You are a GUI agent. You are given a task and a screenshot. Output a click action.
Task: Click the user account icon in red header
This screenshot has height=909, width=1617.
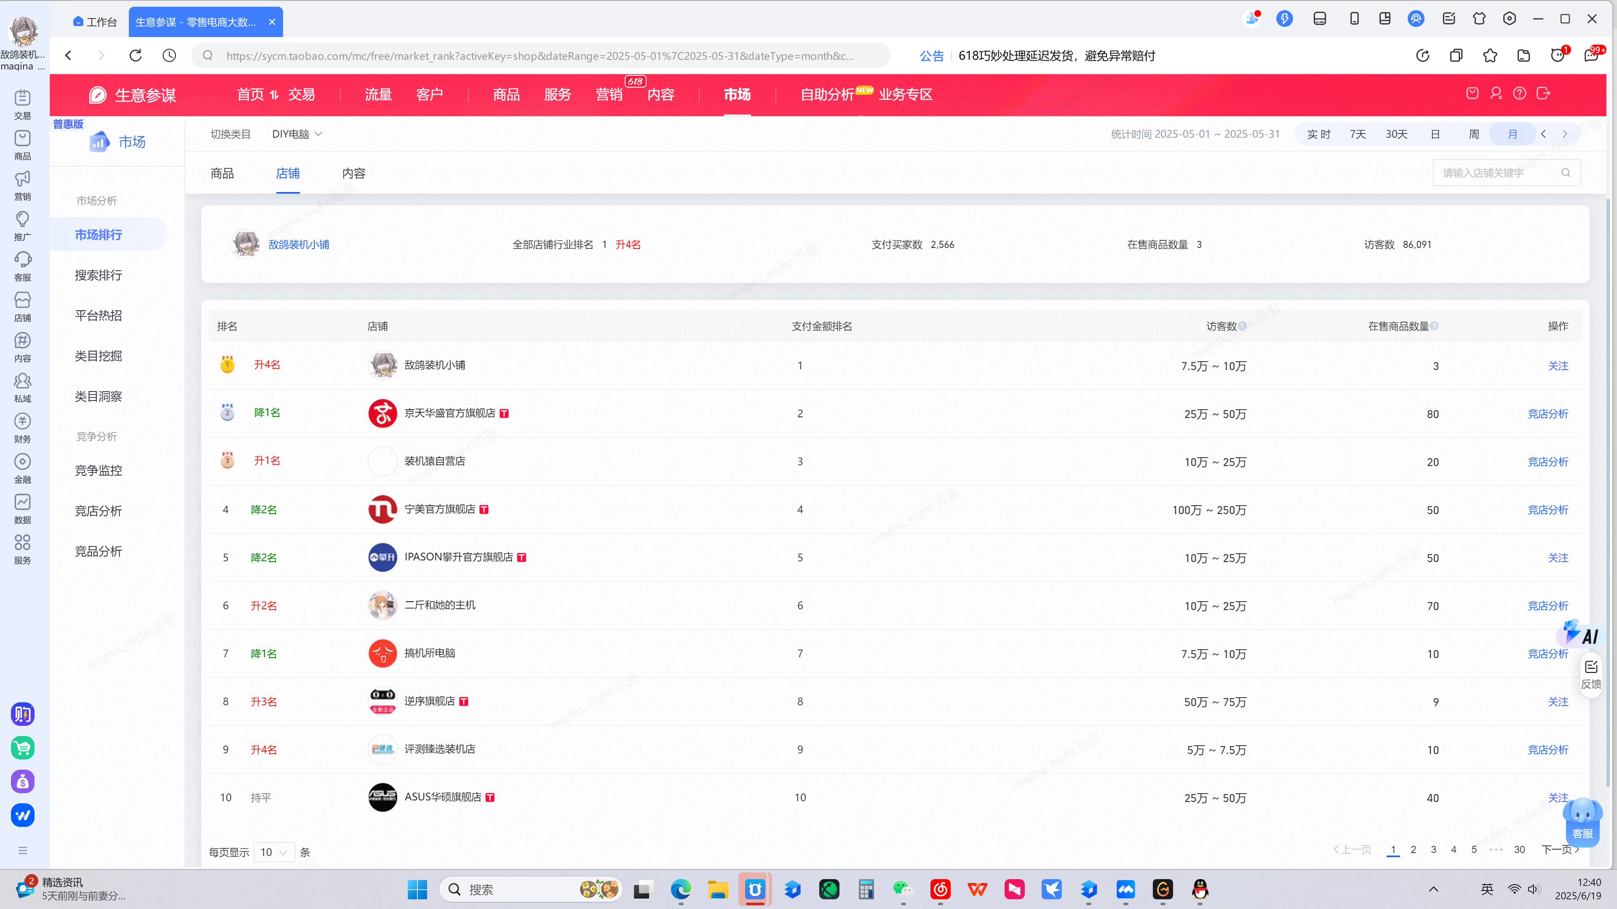coord(1497,93)
